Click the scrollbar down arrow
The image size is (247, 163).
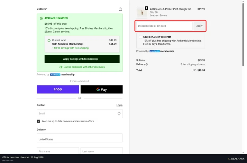point(243,152)
